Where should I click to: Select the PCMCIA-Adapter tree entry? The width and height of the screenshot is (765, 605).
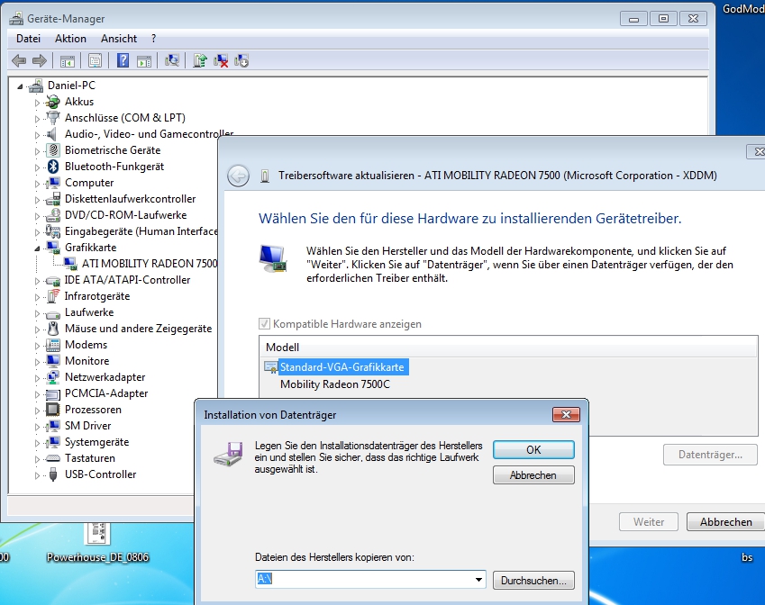coord(106,393)
